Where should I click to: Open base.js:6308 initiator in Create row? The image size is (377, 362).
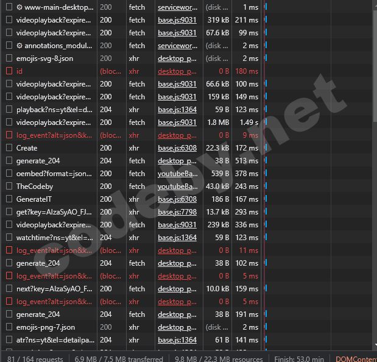click(x=177, y=148)
